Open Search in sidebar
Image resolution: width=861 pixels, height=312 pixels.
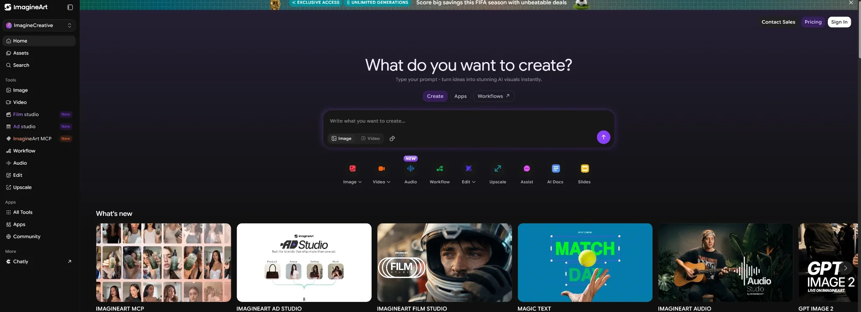(x=39, y=65)
